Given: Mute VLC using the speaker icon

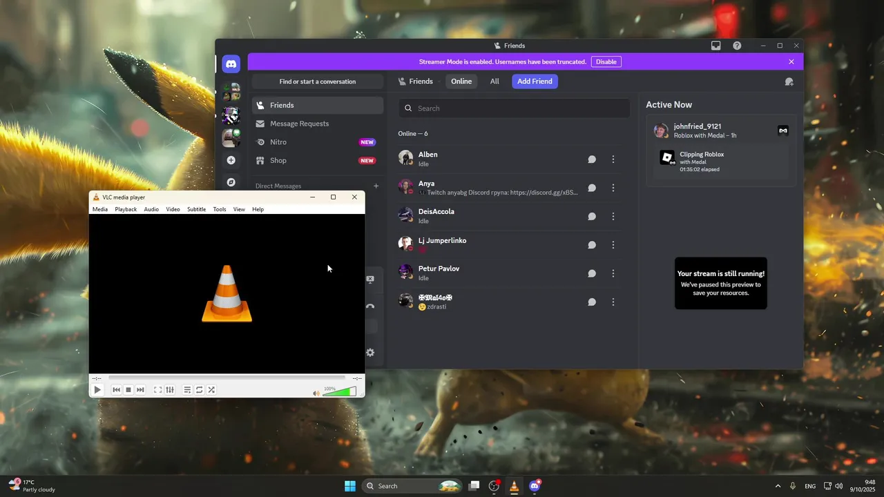Looking at the screenshot, I should coord(316,393).
